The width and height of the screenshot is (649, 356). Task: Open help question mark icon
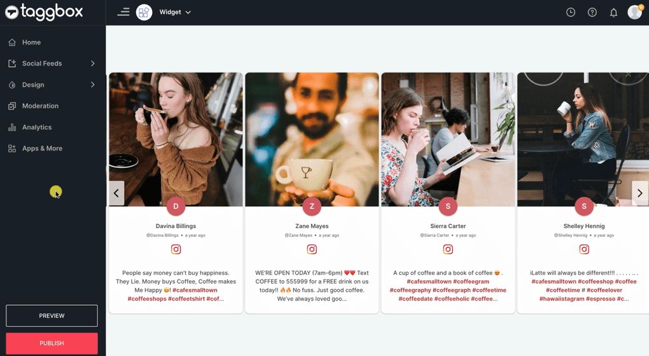tap(592, 12)
